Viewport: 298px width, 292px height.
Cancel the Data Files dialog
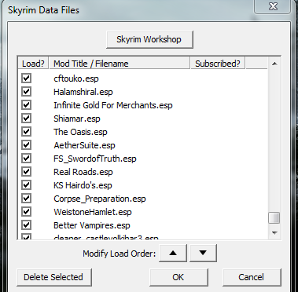[x=252, y=277]
